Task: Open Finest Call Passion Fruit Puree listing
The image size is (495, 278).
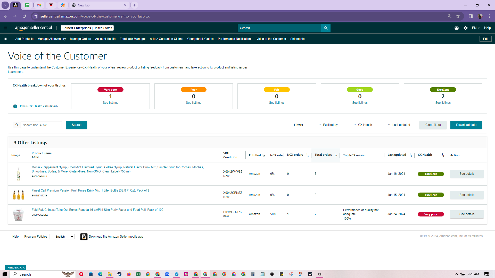Action: coord(90,190)
